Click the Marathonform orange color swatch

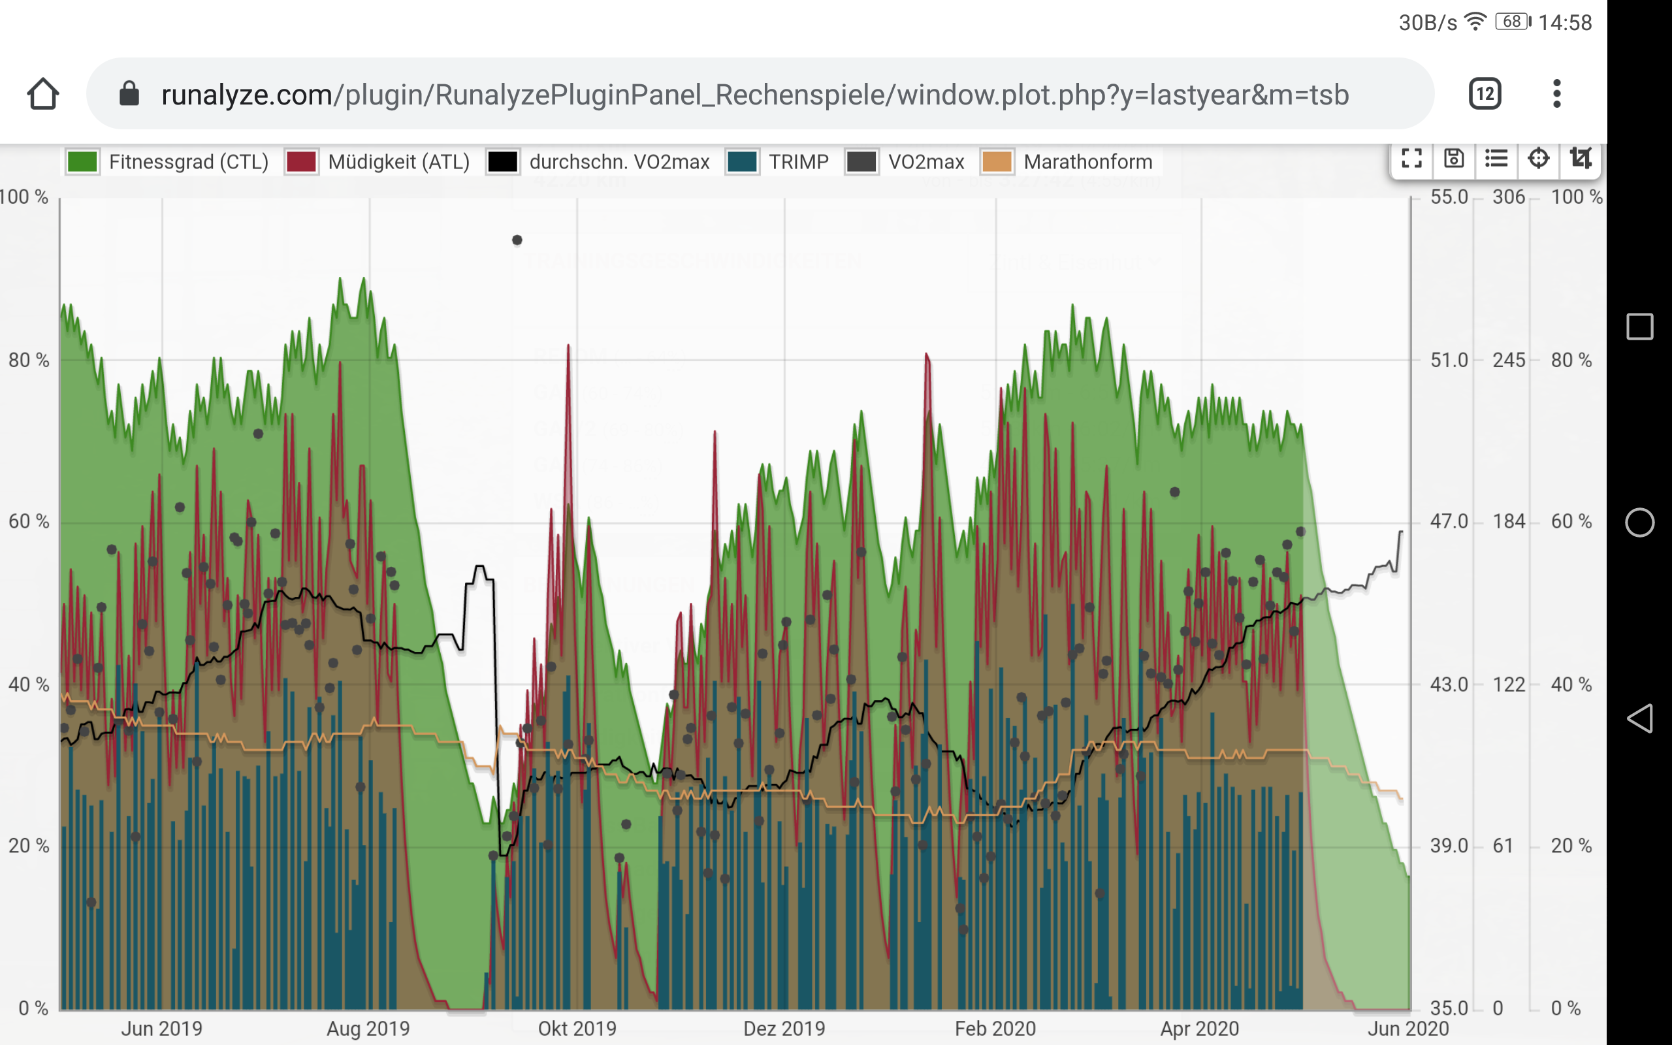click(997, 162)
